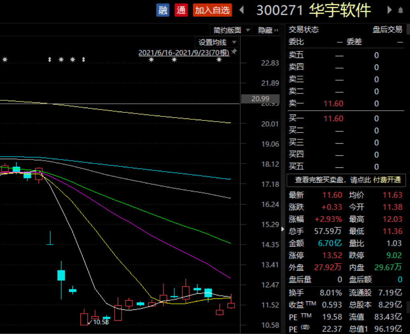This screenshot has width=410, height=334.
Task: Click the rightmost star event marker
Action: pos(219,60)
